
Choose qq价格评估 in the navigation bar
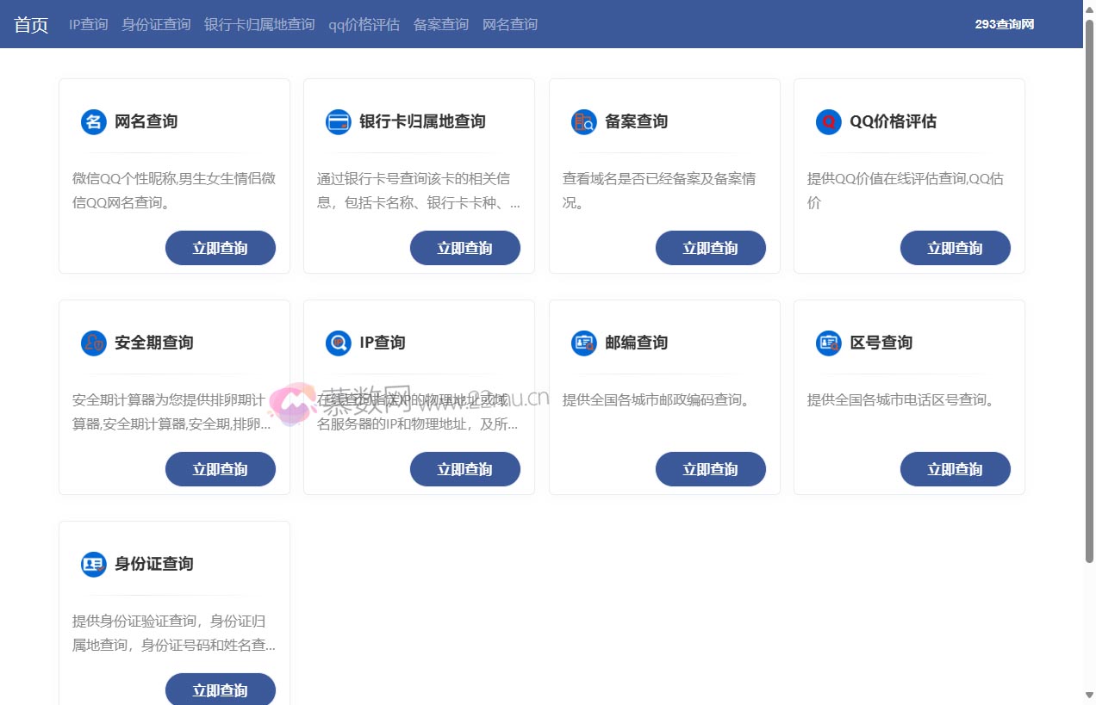(364, 25)
